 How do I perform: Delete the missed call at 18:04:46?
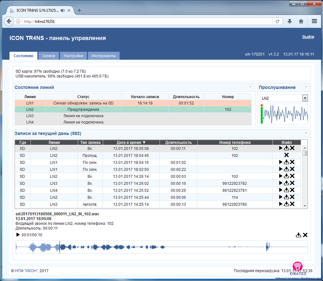coord(286,155)
